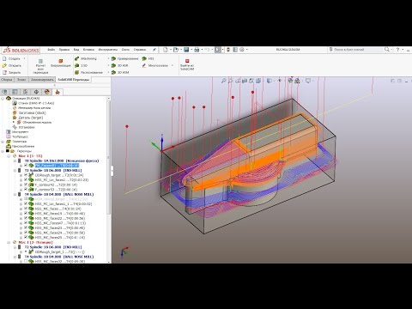Screen dimensions: 412x309
Task: Click the Exit SolidCAM red icon
Action: [187, 61]
